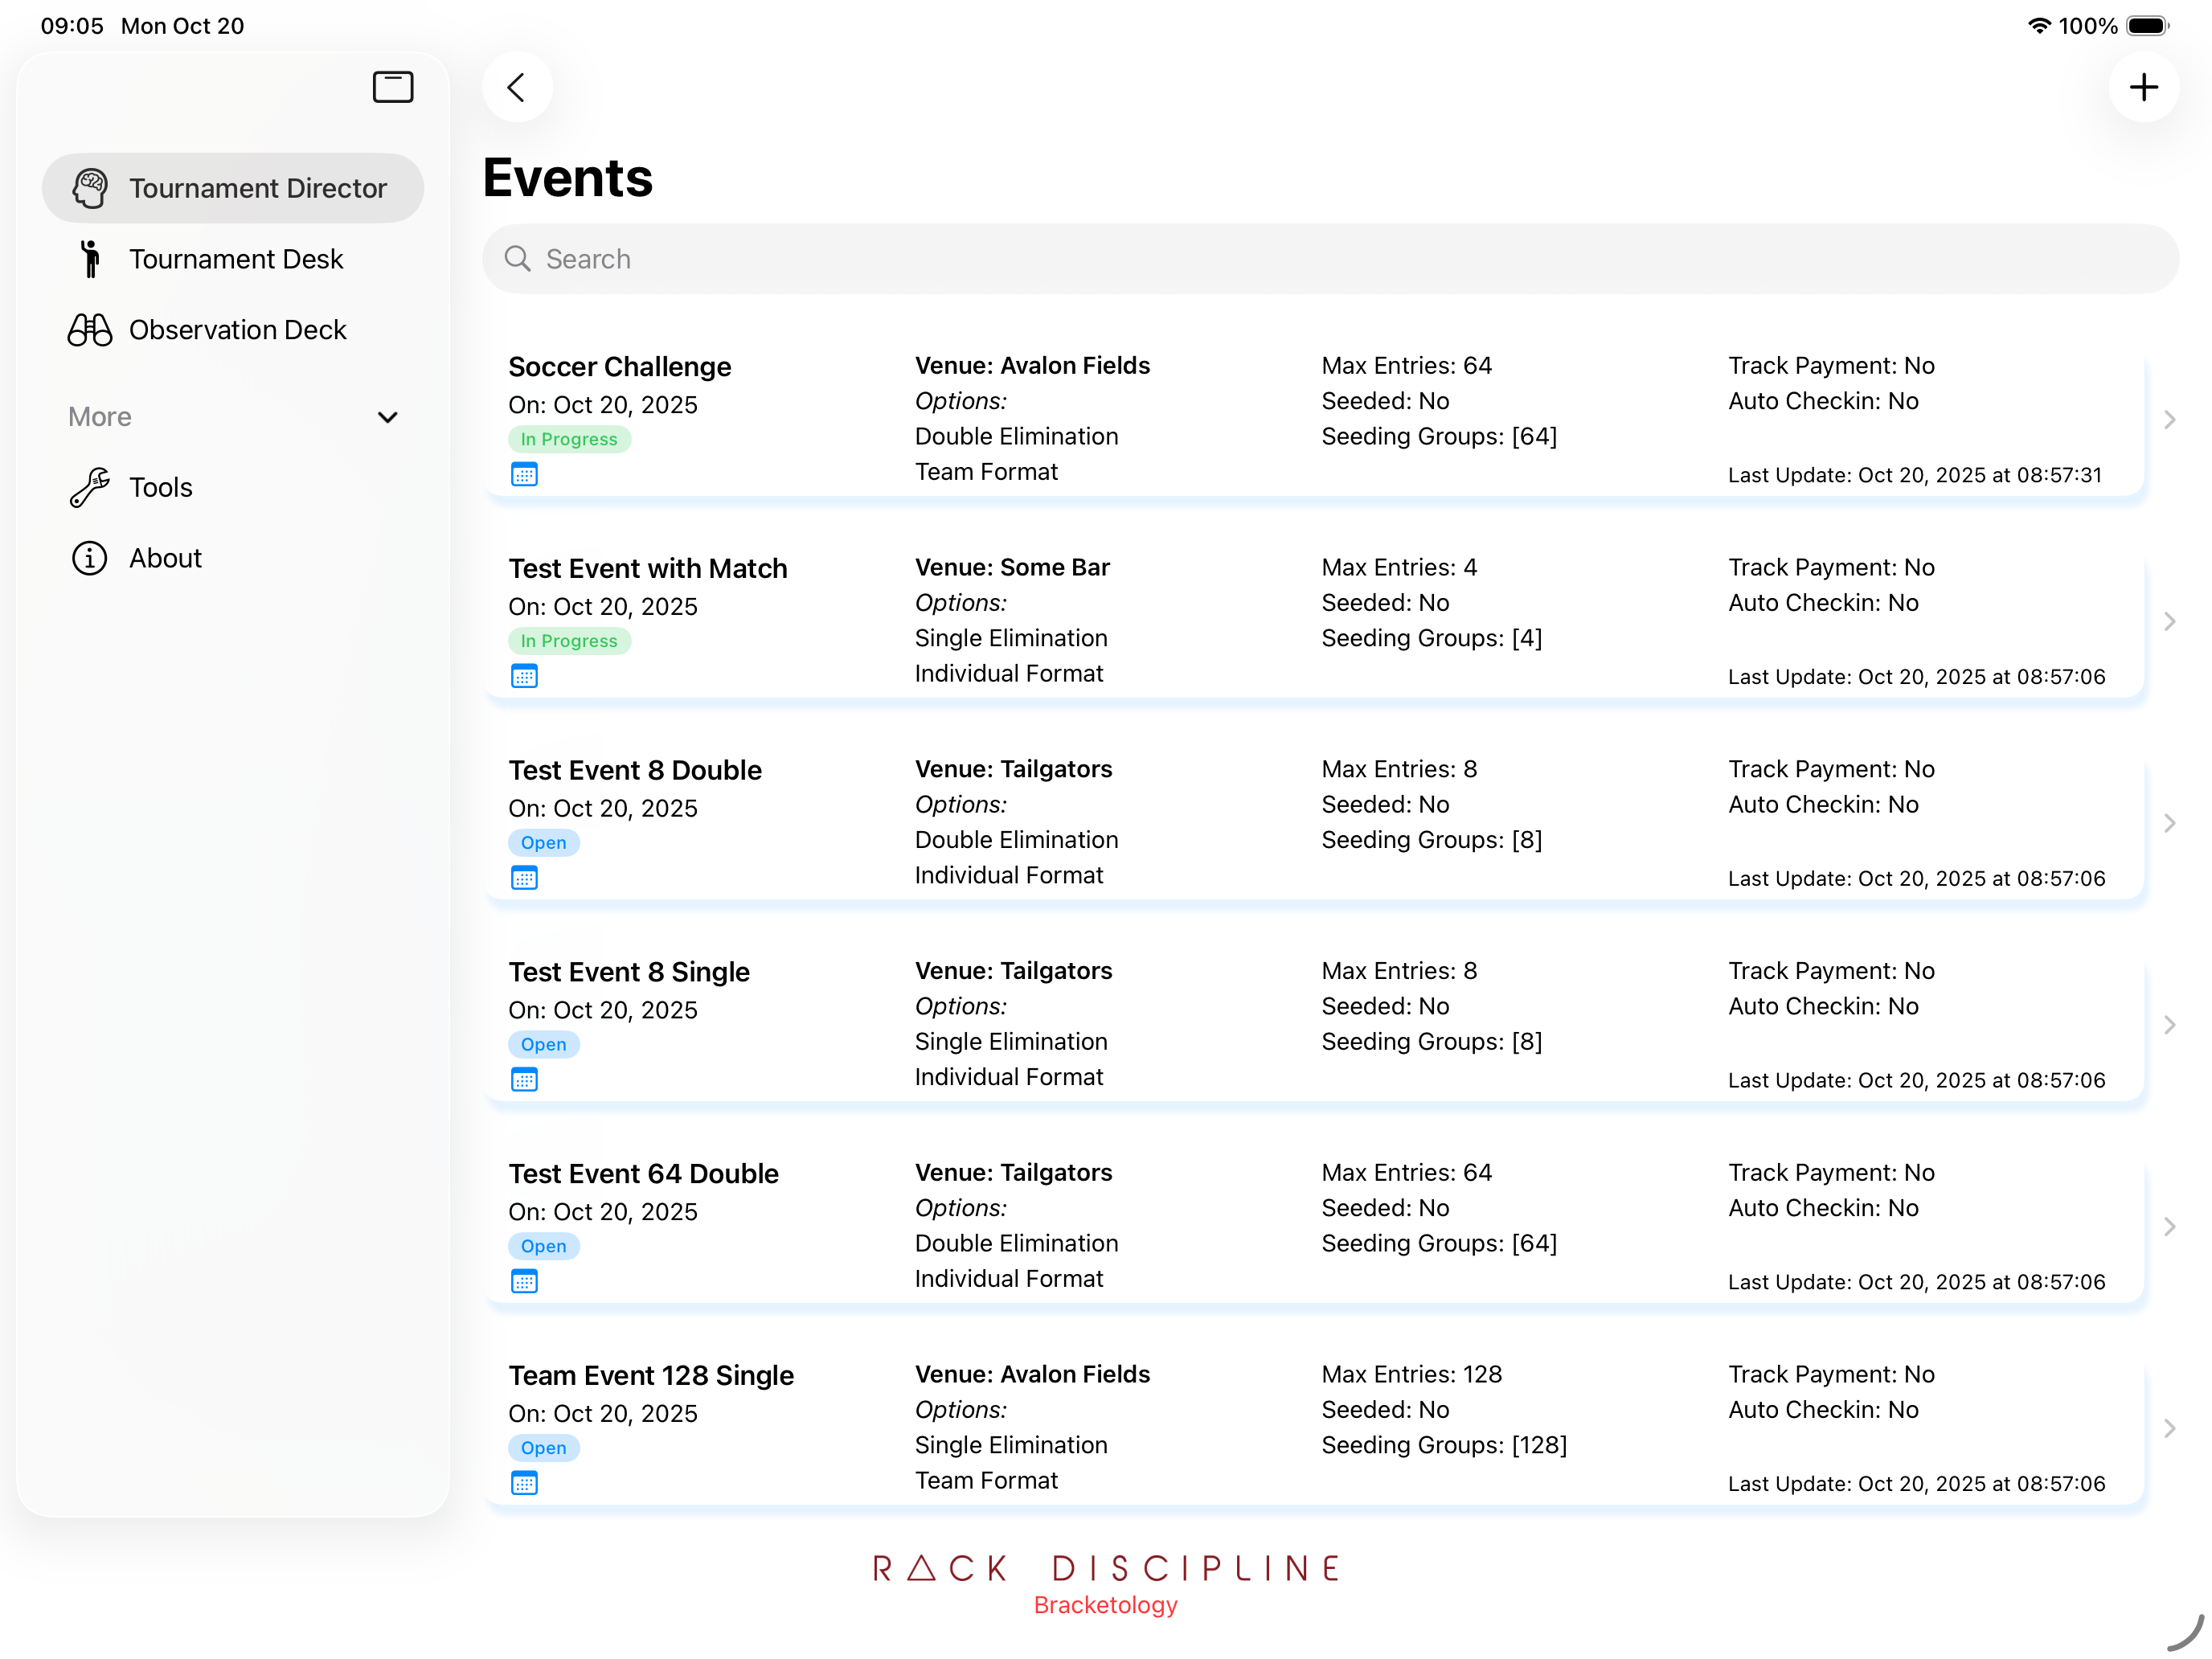Open the Tools sidebar item
2212x1659 pixels.
pos(160,487)
